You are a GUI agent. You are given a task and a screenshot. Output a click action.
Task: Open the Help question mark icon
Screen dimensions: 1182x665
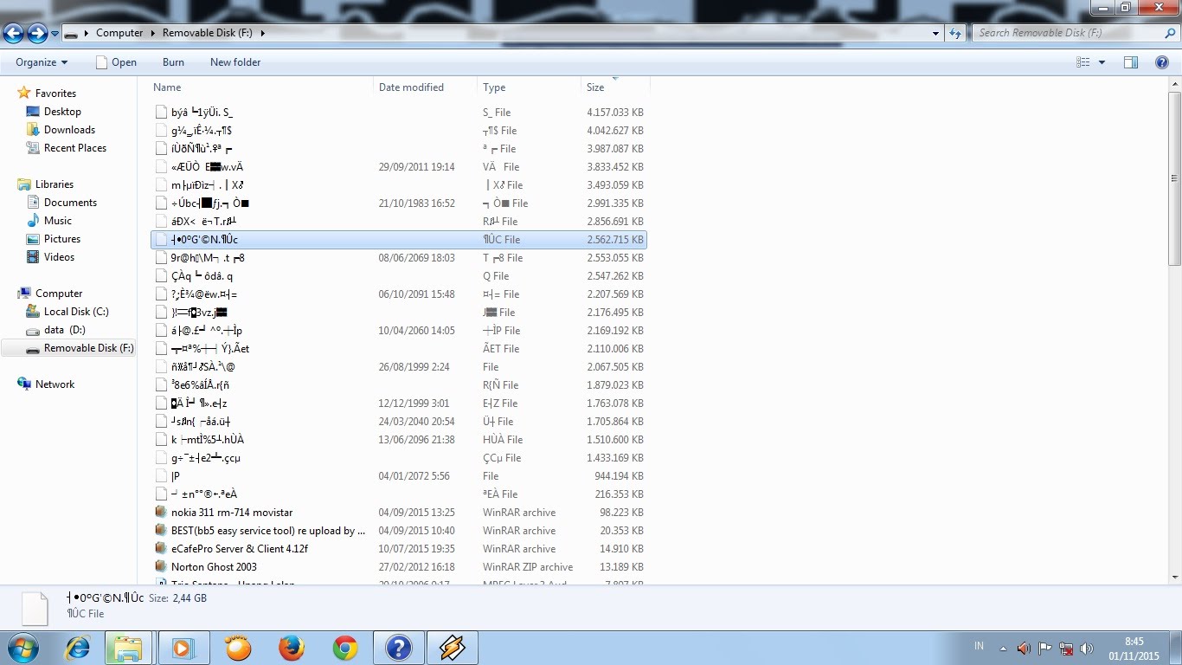point(1162,62)
